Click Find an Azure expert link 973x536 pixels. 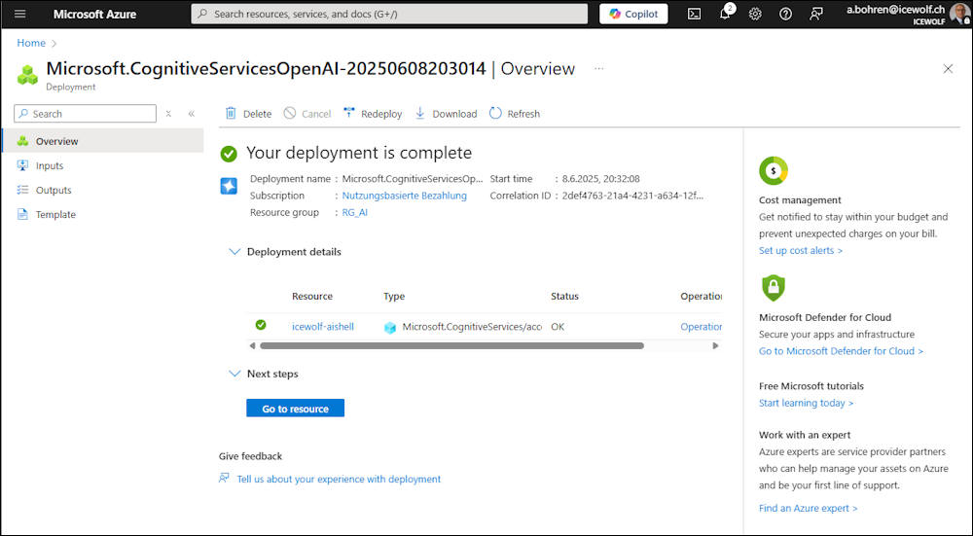click(808, 508)
